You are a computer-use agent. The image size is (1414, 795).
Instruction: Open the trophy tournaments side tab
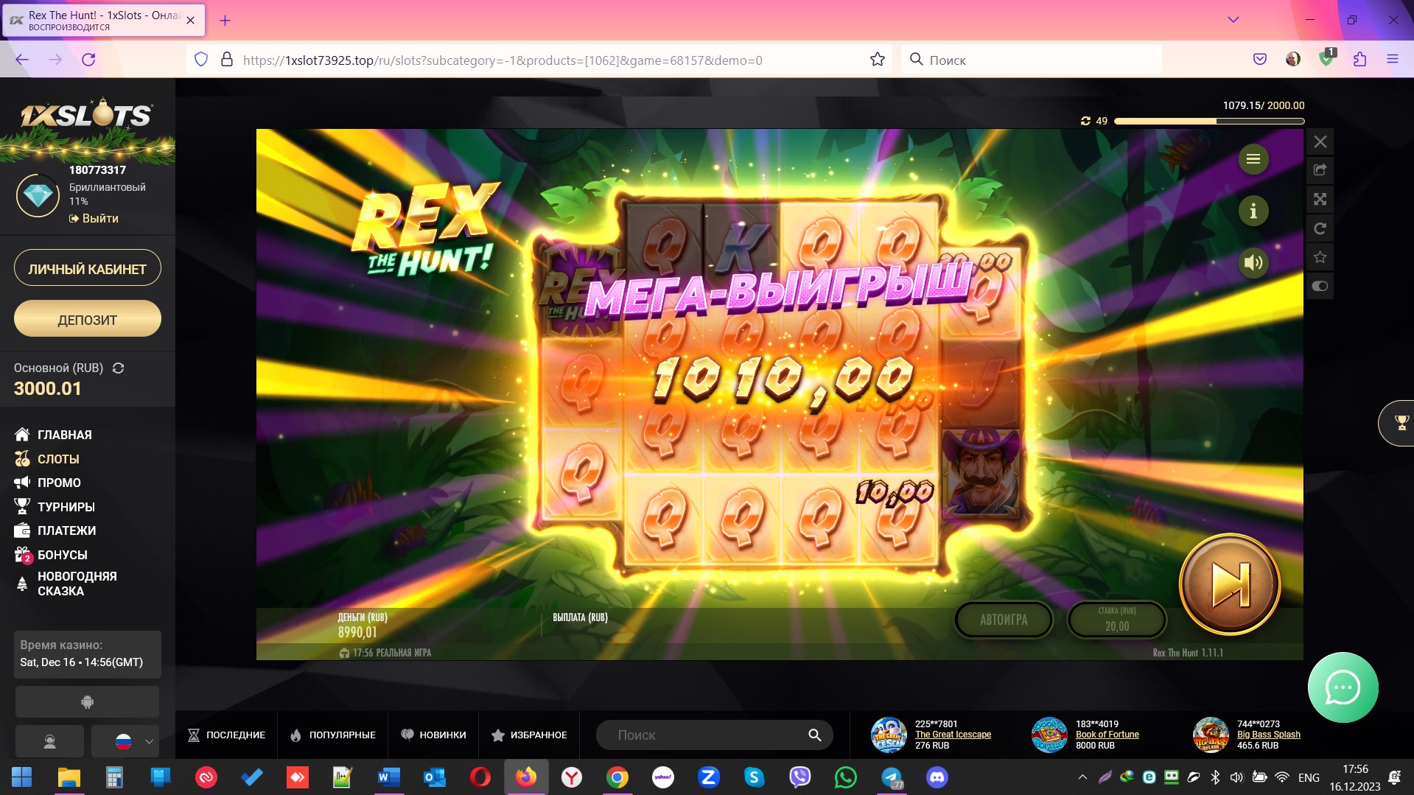click(1398, 423)
